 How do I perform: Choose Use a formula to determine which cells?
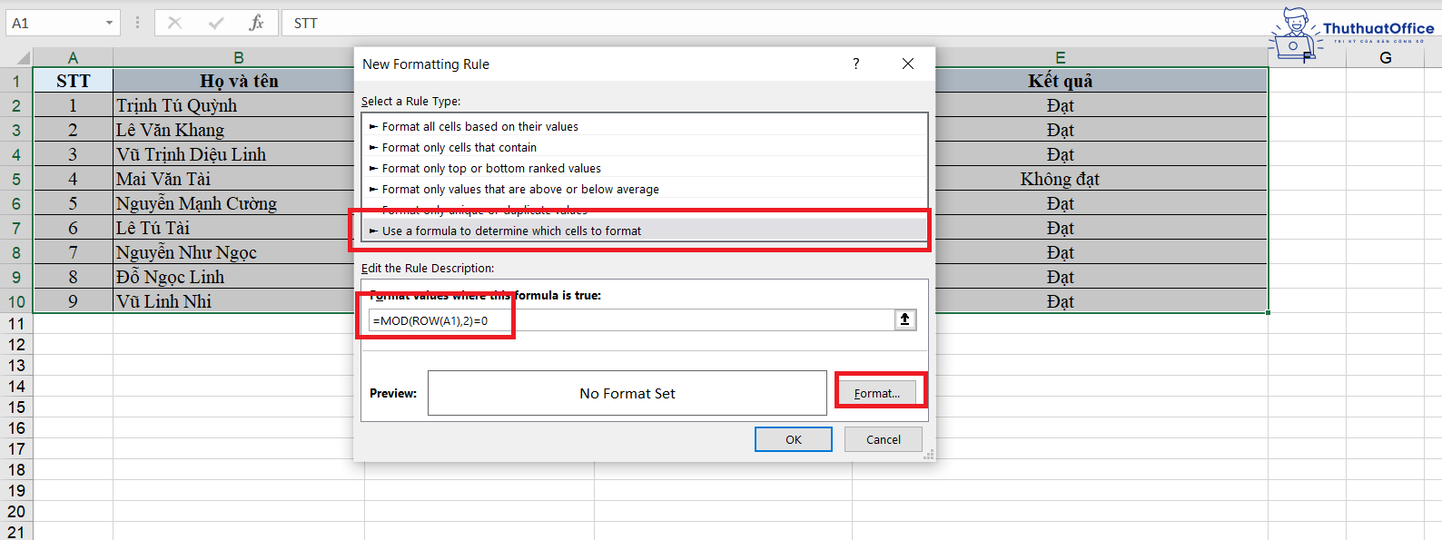click(x=645, y=231)
